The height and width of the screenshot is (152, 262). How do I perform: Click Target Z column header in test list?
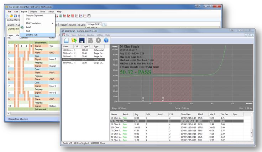(87, 46)
